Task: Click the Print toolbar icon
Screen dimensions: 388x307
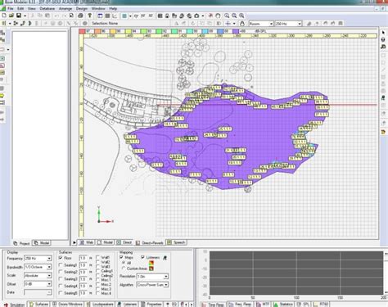Action: tap(80, 16)
